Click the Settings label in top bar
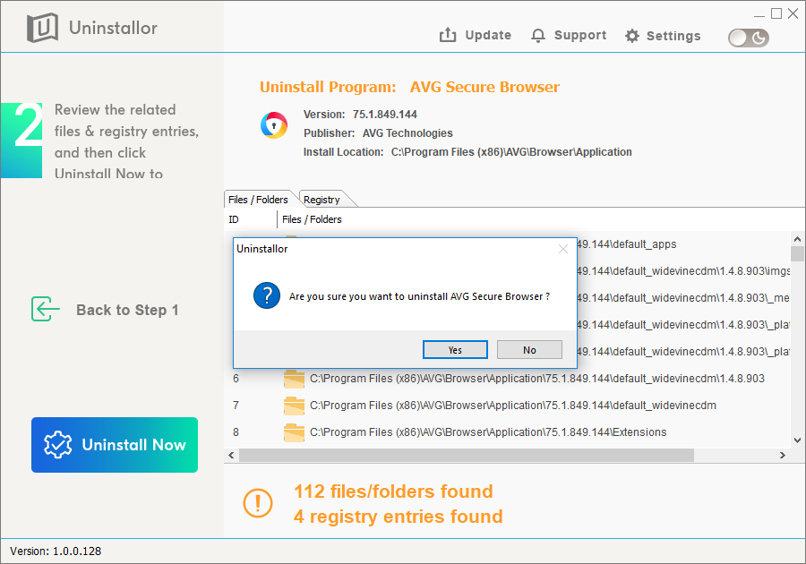This screenshot has height=564, width=806. pyautogui.click(x=673, y=36)
